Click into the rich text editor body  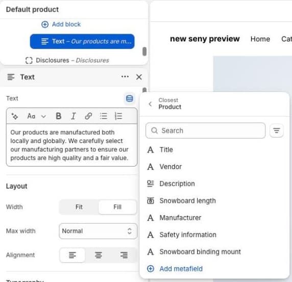click(x=71, y=145)
